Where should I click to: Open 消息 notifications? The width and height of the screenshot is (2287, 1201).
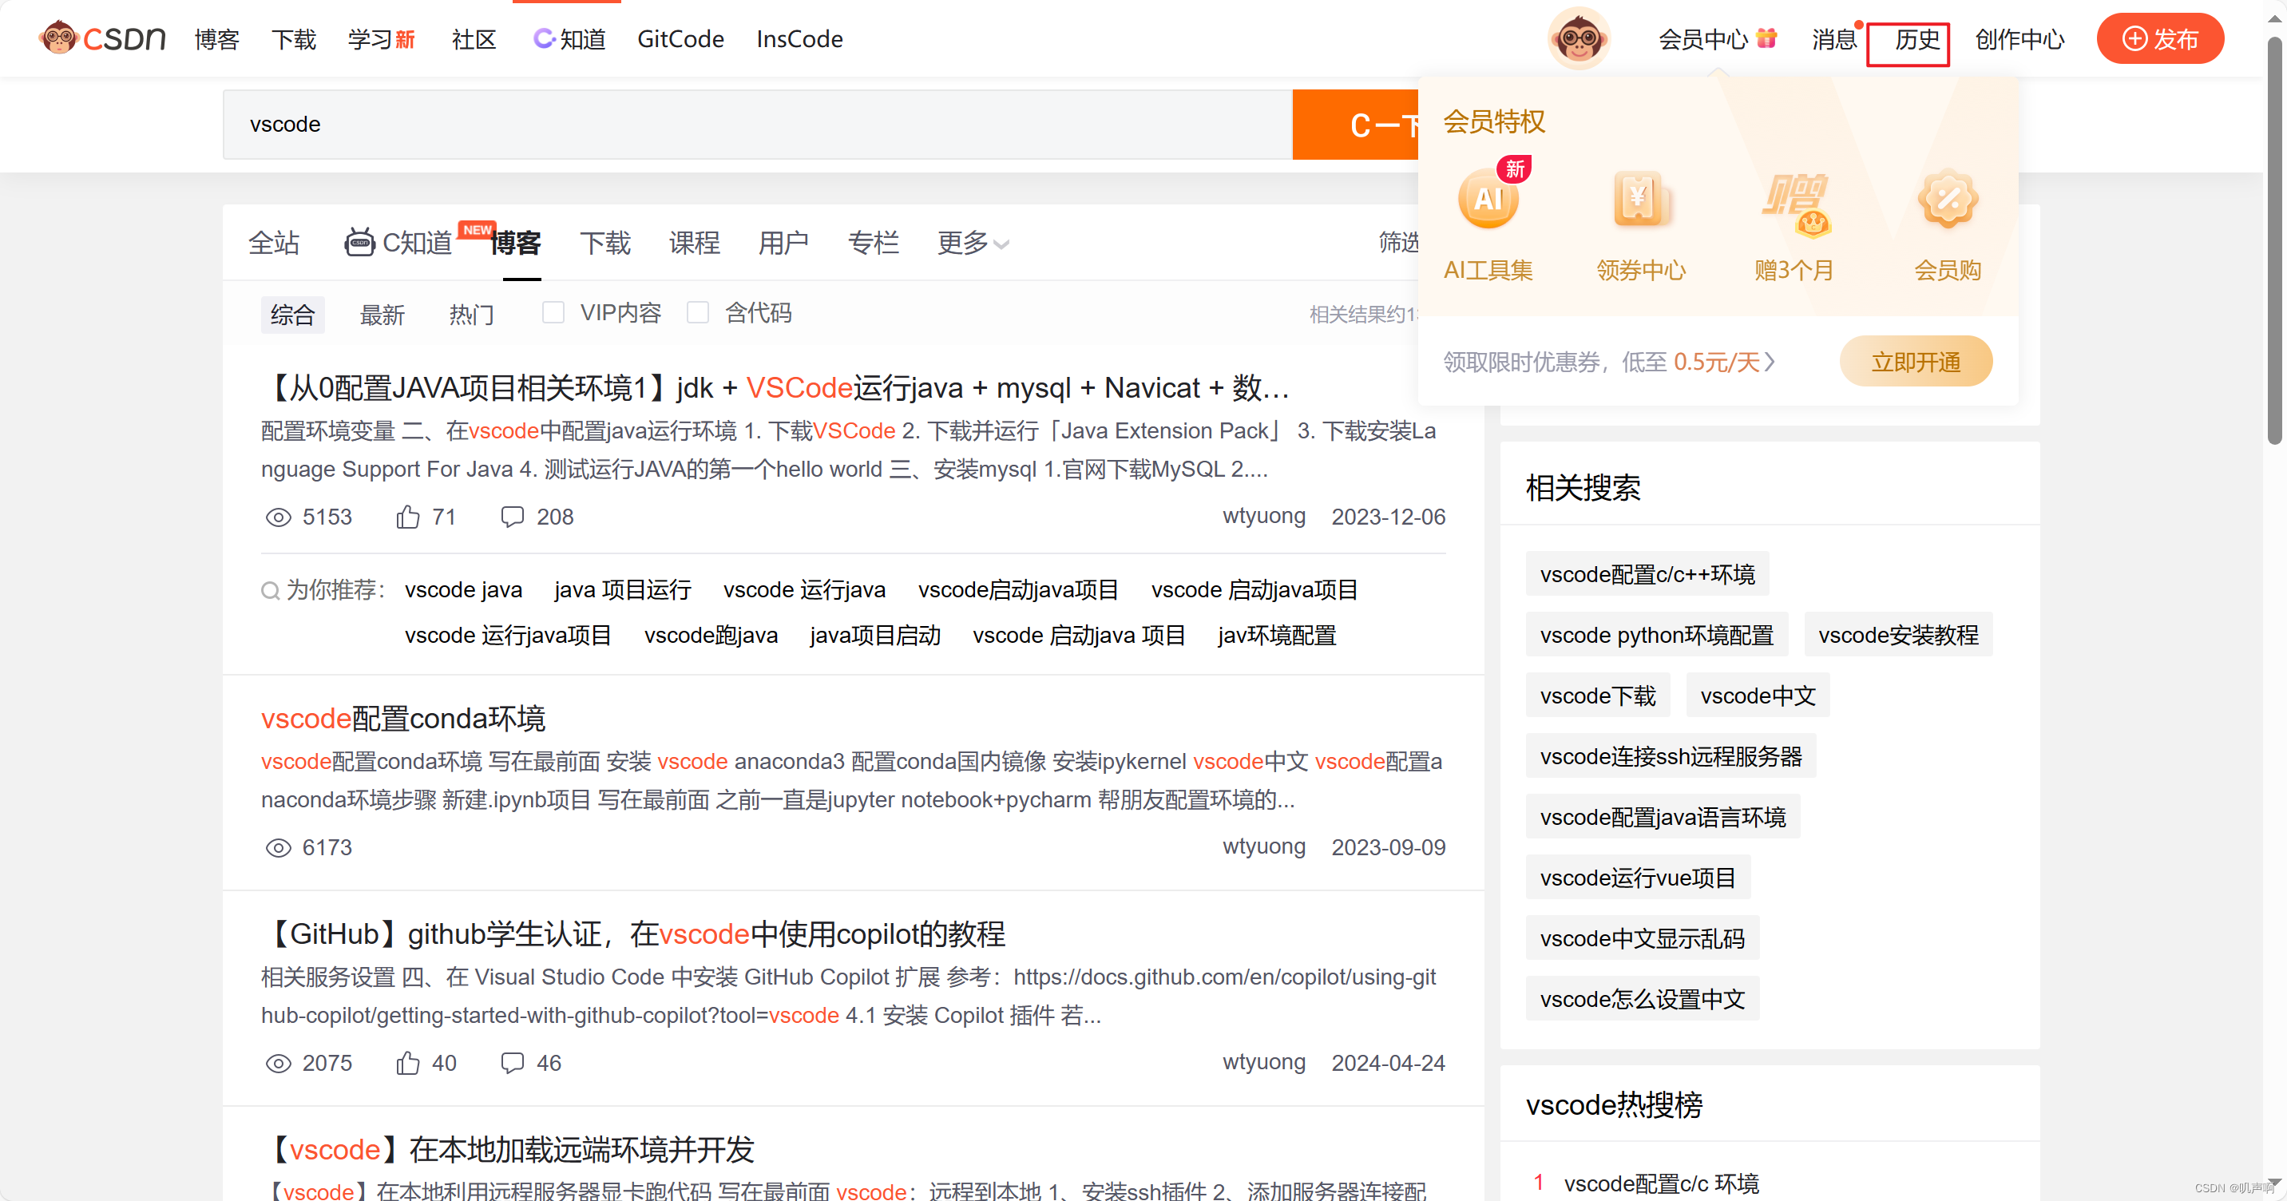1834,39
